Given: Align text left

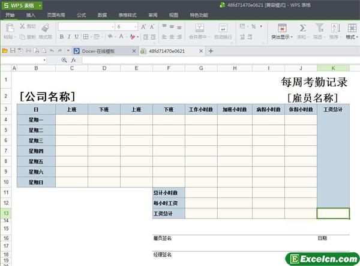Looking at the screenshot, I should click(x=164, y=37).
